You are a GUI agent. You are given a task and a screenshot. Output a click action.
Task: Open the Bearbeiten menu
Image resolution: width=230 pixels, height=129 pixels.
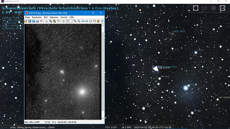point(37,17)
